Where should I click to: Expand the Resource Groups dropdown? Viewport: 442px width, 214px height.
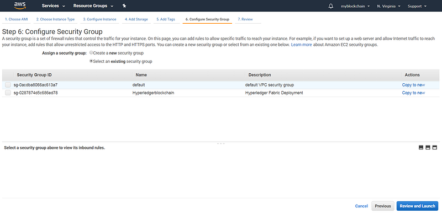click(93, 6)
